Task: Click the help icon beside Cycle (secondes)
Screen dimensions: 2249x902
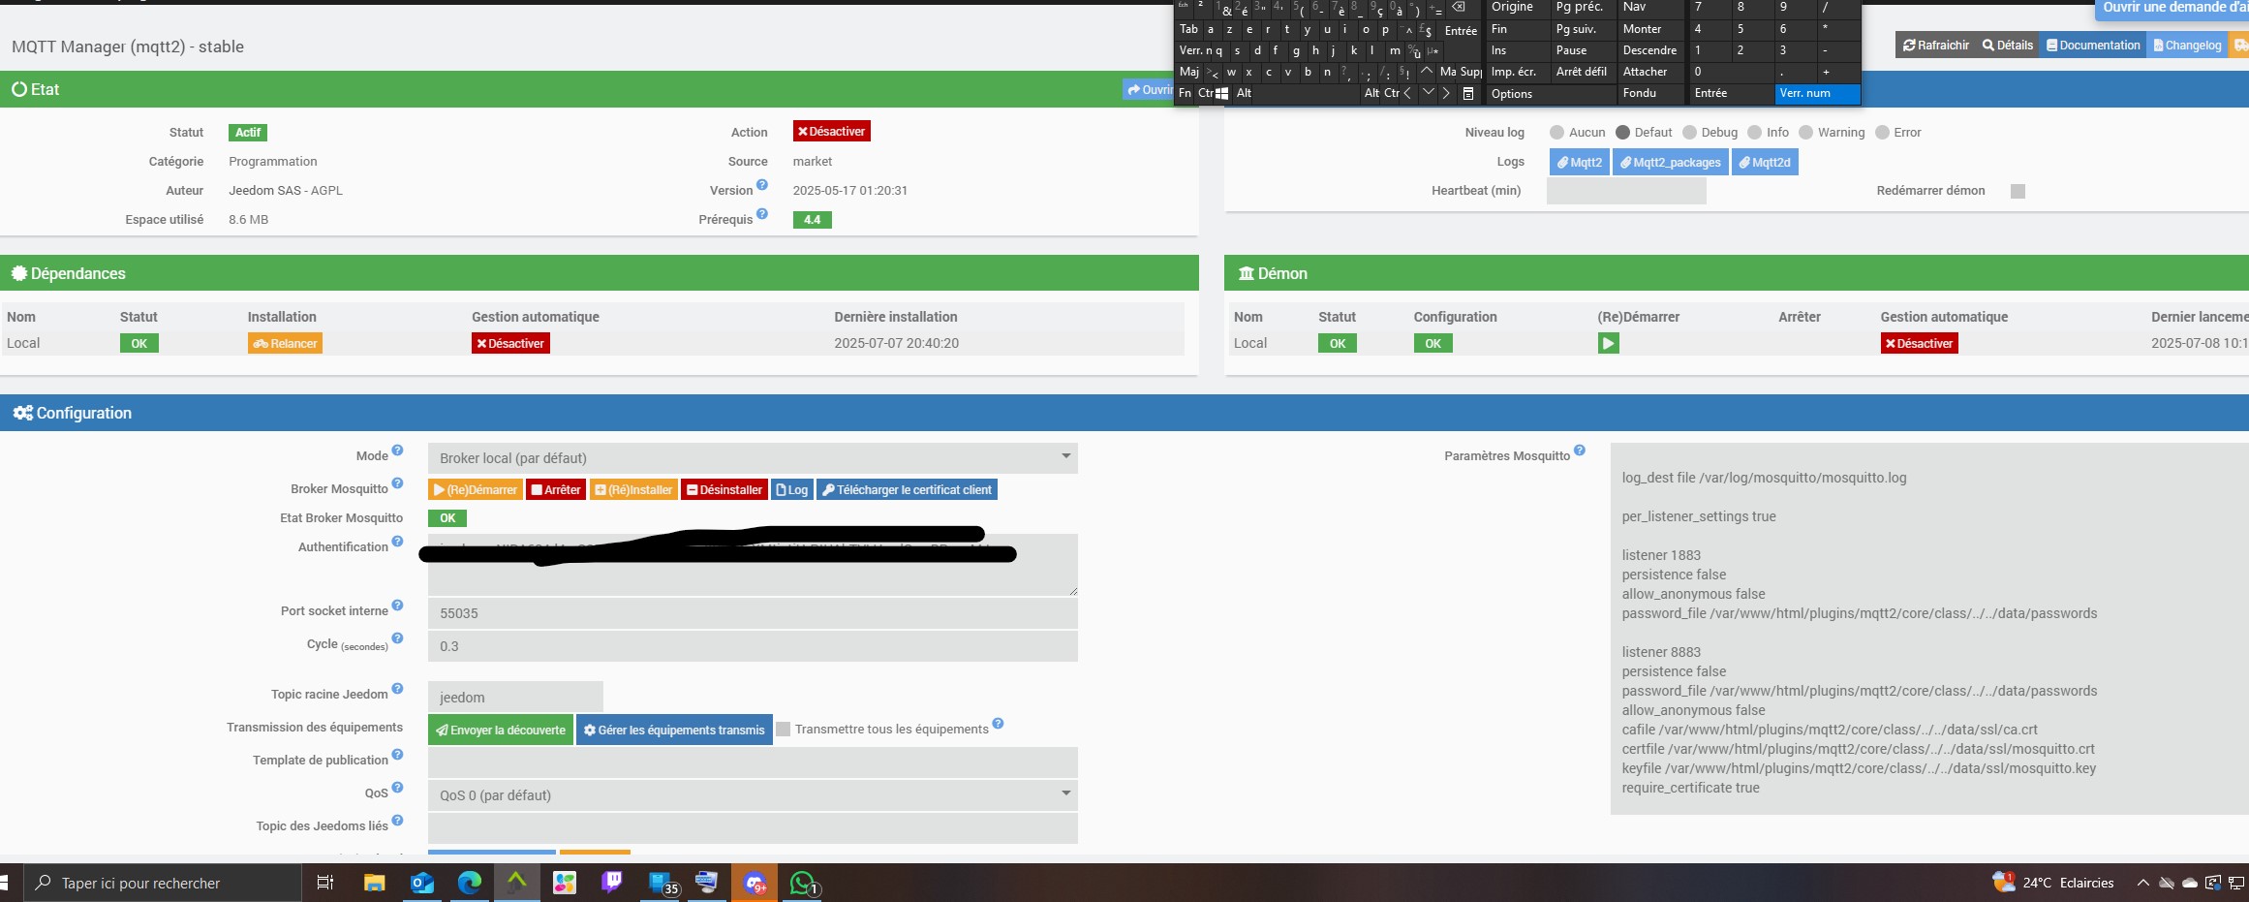Action: point(397,638)
